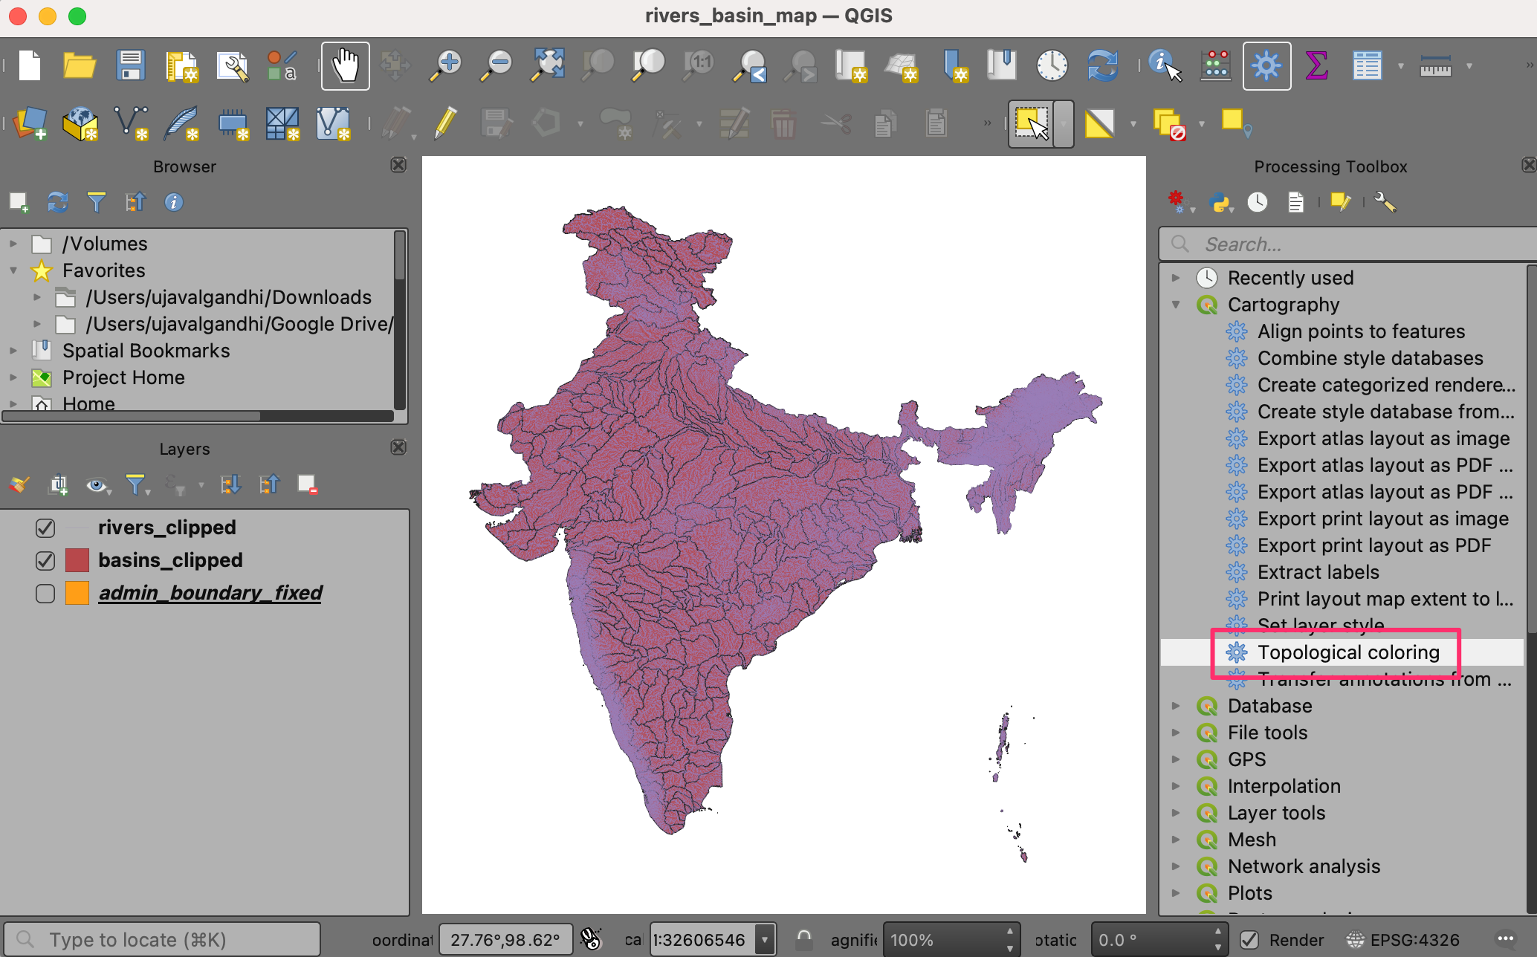Close the Layers panel
Screen dimensions: 1537x957
(x=398, y=447)
